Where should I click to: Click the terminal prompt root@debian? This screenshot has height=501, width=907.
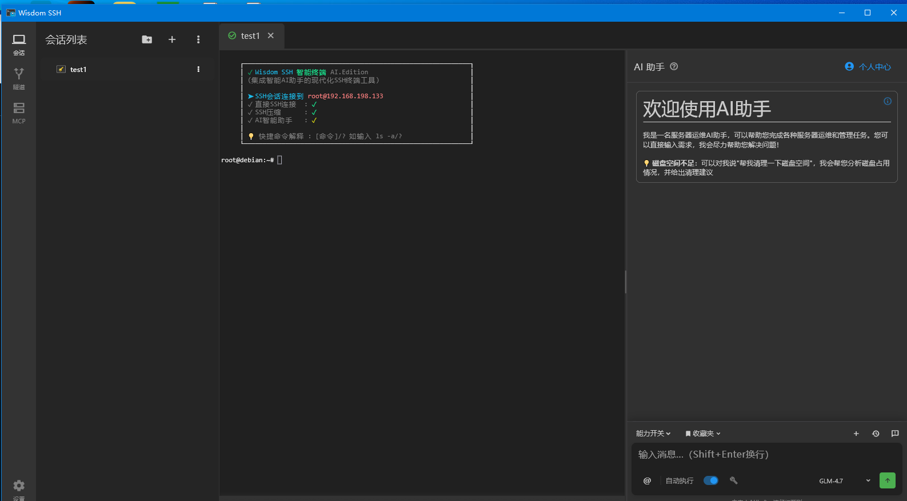[247, 160]
